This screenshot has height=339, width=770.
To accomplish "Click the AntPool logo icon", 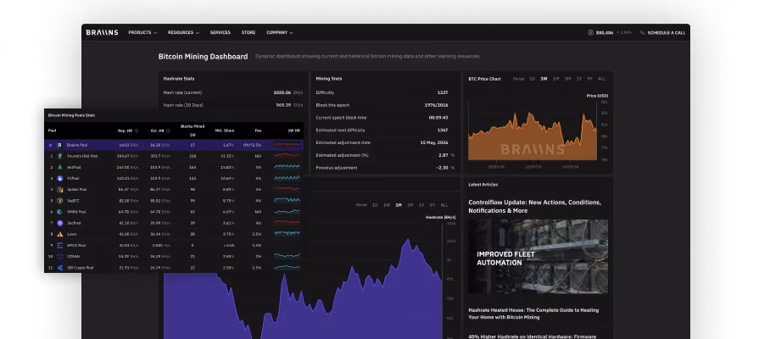I will coord(60,167).
